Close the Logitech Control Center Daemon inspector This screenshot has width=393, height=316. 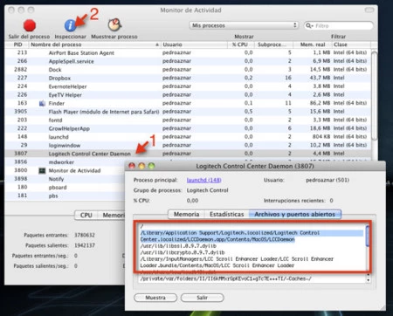(132, 166)
